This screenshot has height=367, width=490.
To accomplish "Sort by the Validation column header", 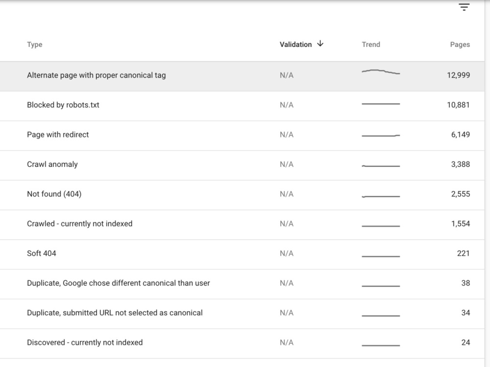I will point(295,45).
